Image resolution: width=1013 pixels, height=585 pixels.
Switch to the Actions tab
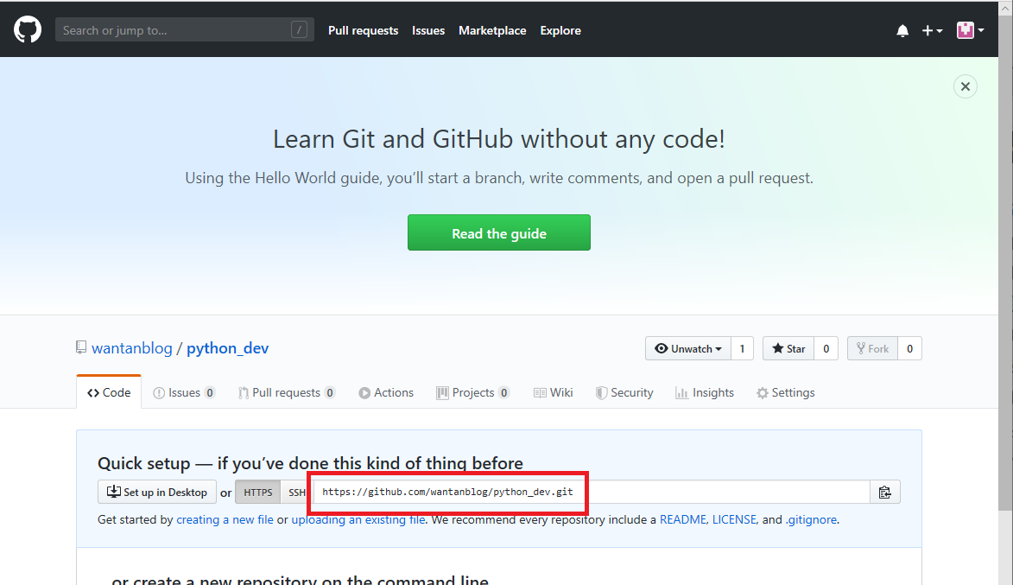click(x=386, y=392)
